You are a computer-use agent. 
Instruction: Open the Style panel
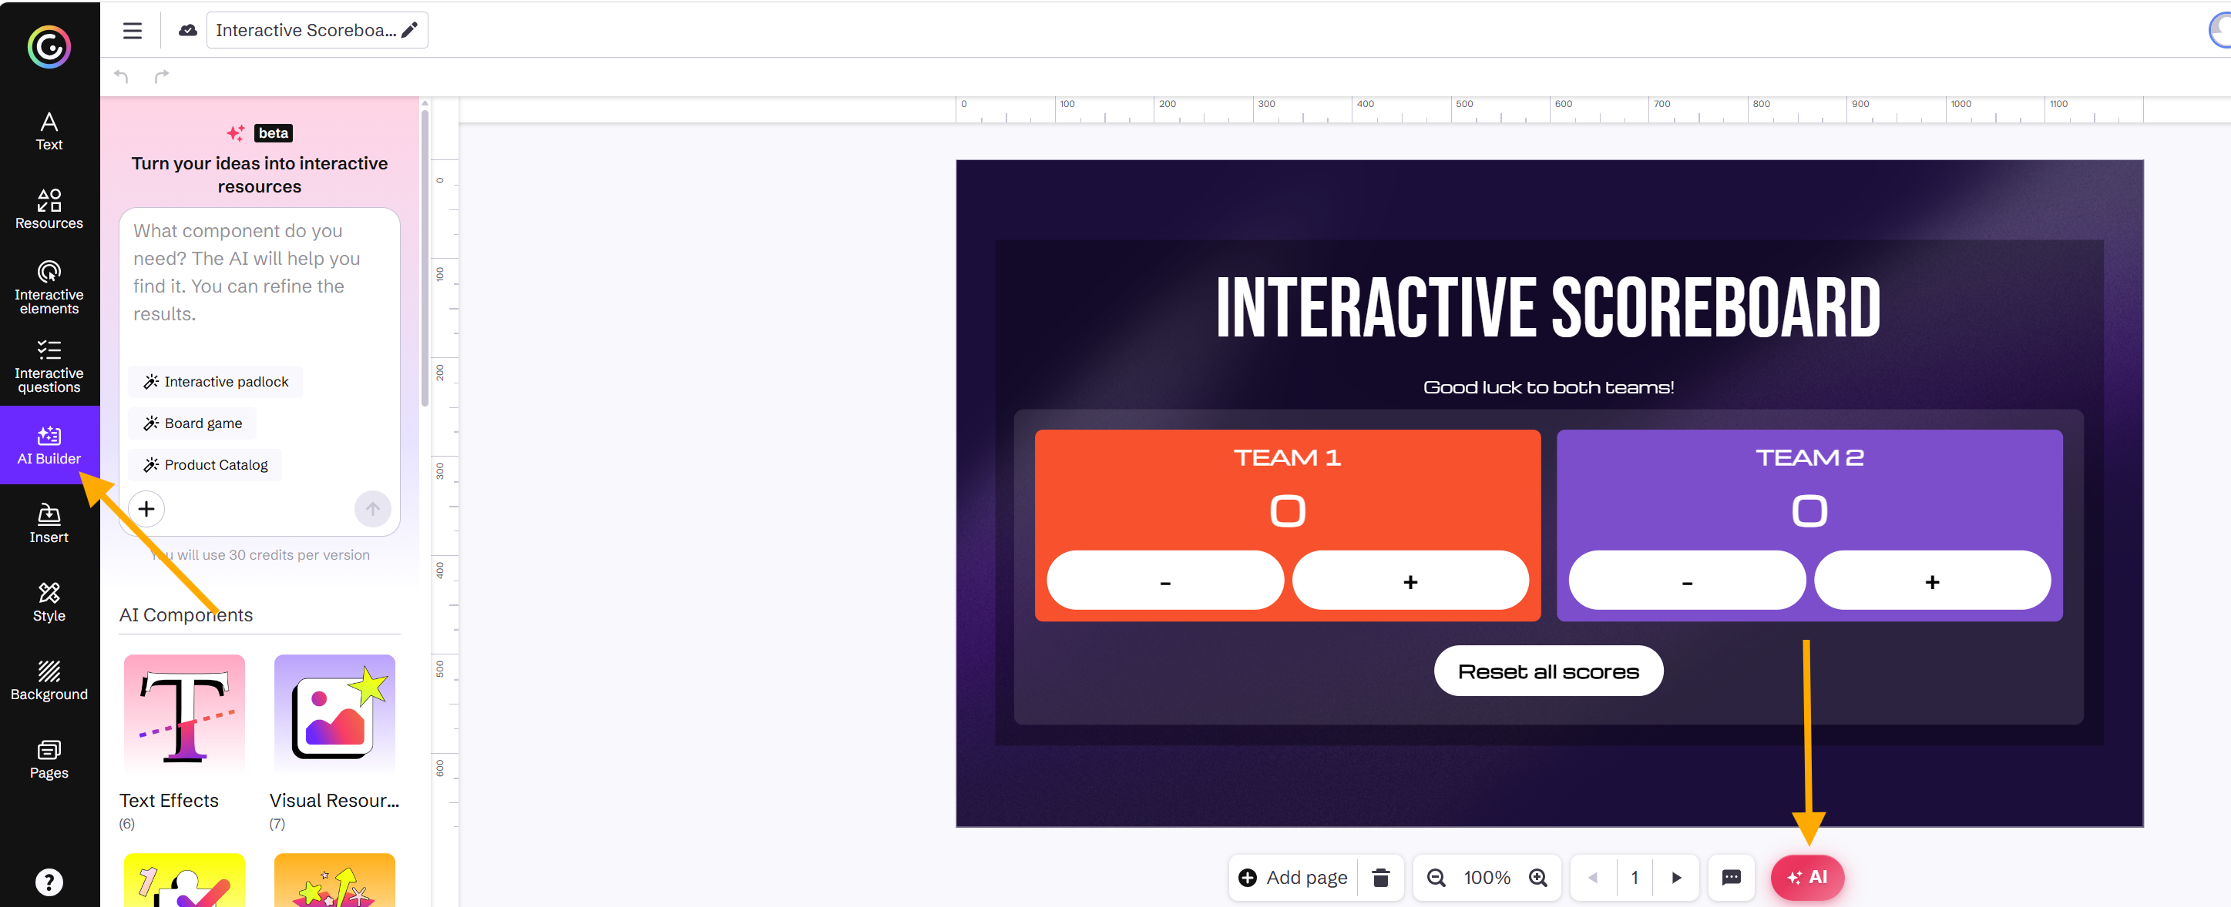point(49,602)
